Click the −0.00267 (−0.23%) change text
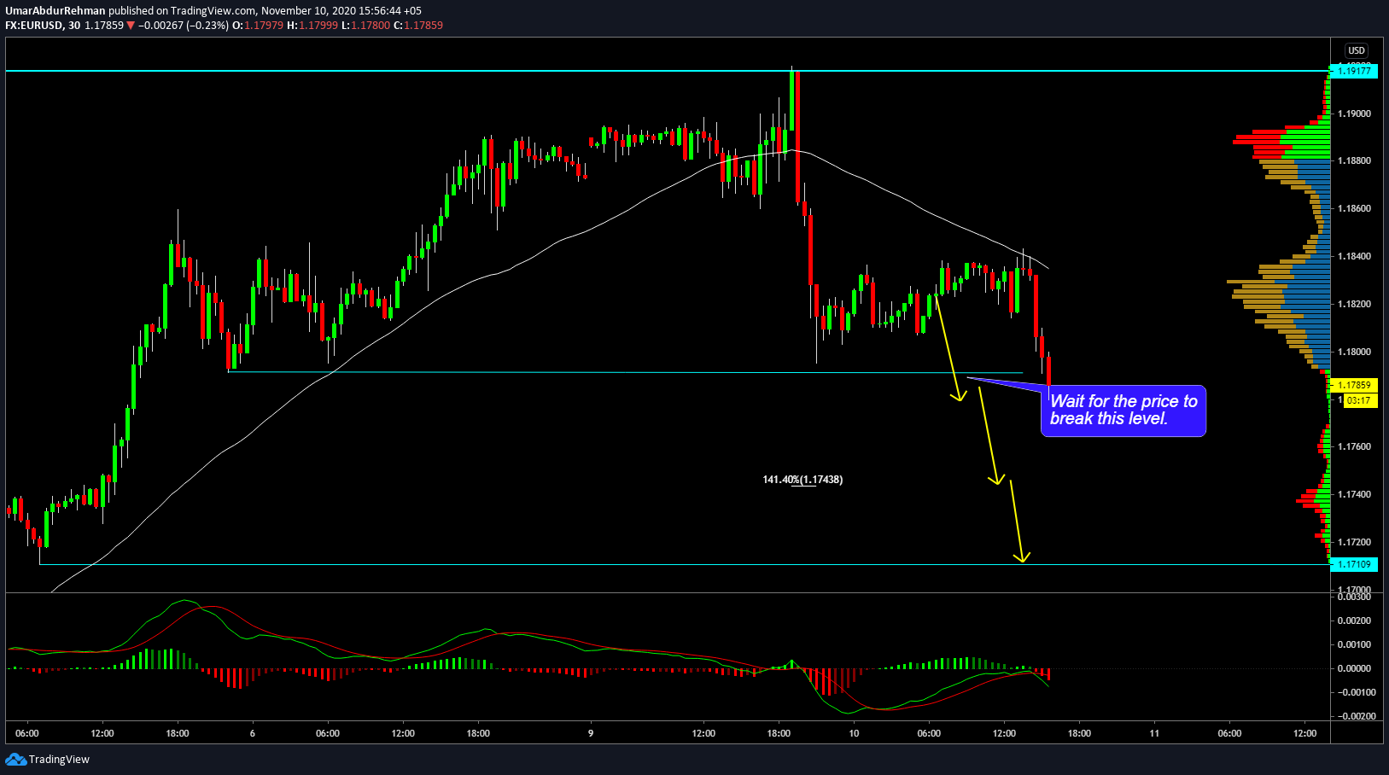1389x775 pixels. coord(184,26)
